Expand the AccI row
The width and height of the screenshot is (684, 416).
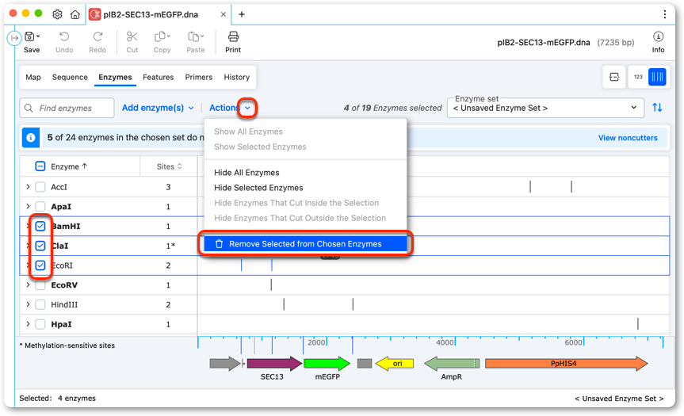[x=28, y=187]
